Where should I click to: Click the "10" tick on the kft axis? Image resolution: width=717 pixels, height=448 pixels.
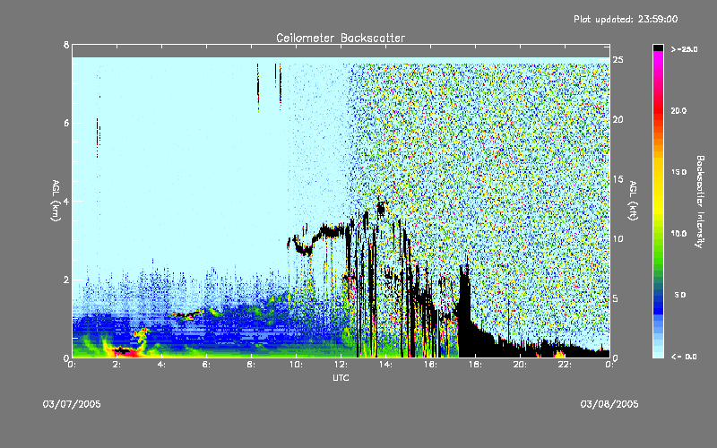click(x=618, y=238)
